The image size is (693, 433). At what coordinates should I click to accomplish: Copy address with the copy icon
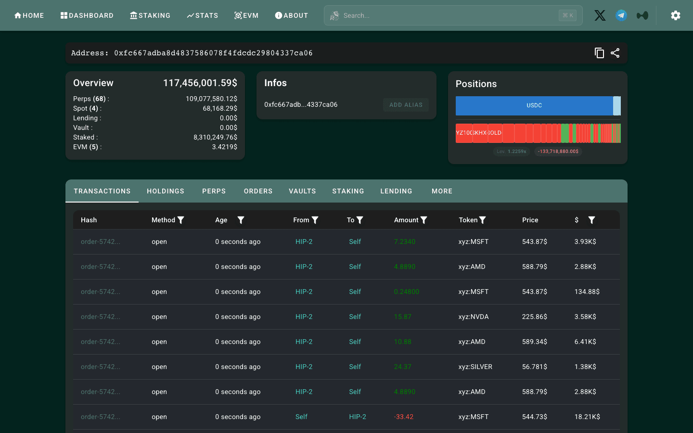(599, 53)
